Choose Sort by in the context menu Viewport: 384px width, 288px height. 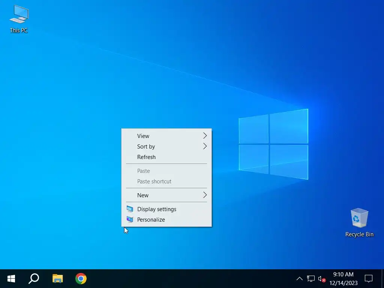click(166, 147)
